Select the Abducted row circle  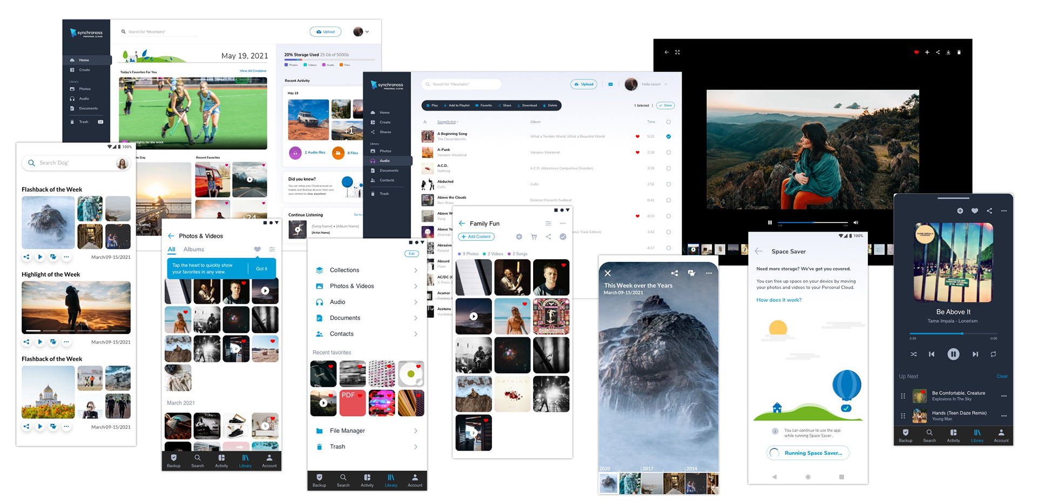669,185
